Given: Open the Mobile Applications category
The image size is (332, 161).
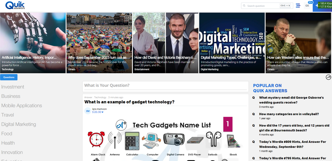Looking at the screenshot, I should coord(22,106).
